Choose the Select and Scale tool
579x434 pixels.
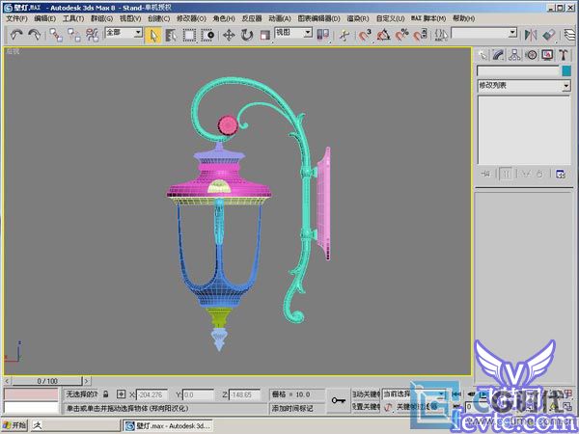(264, 35)
